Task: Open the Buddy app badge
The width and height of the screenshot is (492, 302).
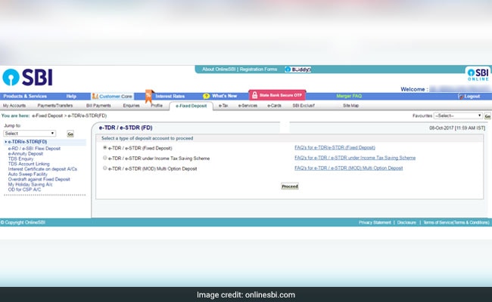Action: tap(297, 69)
